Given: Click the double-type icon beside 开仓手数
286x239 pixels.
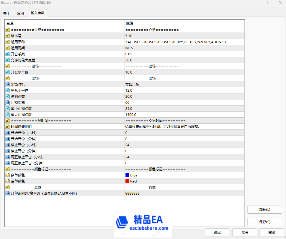Looking at the screenshot, I should (x=7, y=54).
